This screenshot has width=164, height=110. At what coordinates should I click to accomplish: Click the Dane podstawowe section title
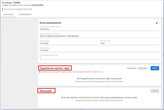tap(50, 23)
